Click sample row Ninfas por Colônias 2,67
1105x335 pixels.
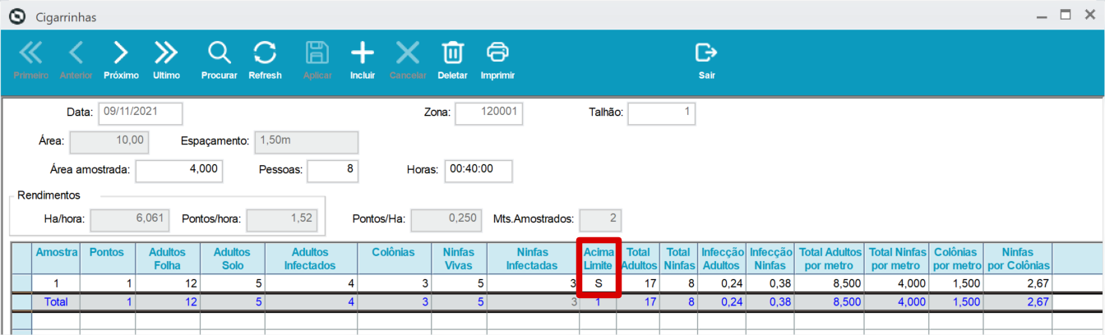pyautogui.click(x=1019, y=283)
